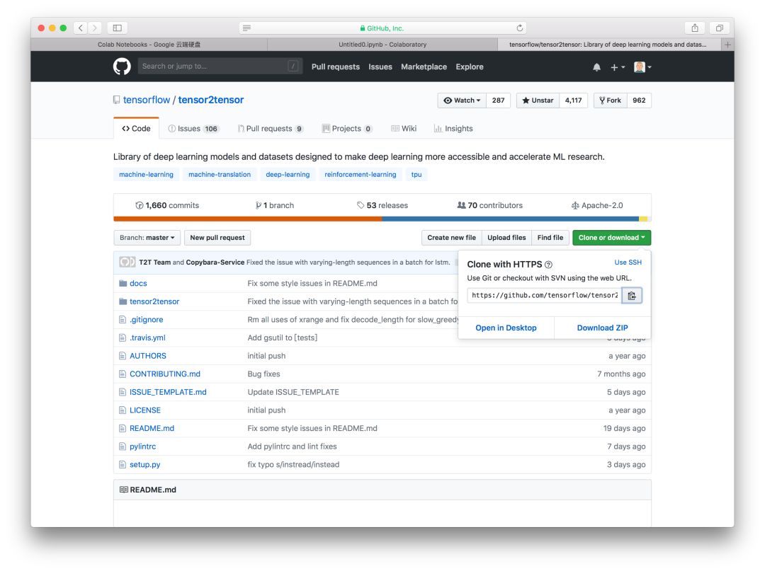The width and height of the screenshot is (765, 571).
Task: Open Issues in top navigation
Action: 380,67
